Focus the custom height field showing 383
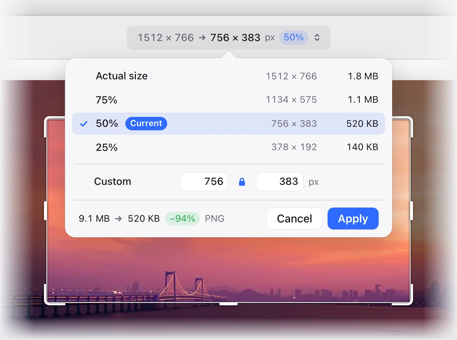 [280, 182]
